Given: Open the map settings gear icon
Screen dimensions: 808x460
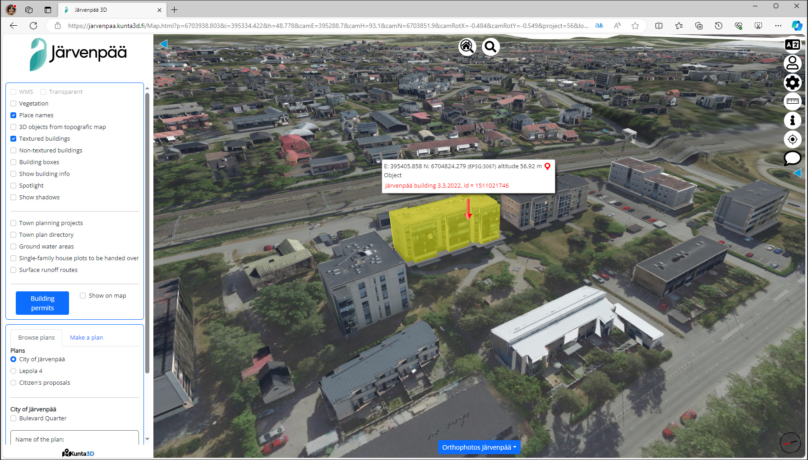Looking at the screenshot, I should 792,83.
